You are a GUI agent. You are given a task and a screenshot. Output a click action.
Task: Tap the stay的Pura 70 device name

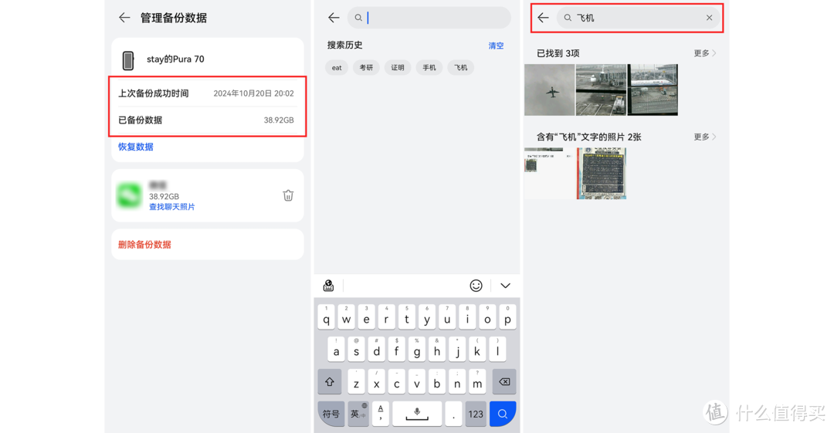tap(175, 59)
